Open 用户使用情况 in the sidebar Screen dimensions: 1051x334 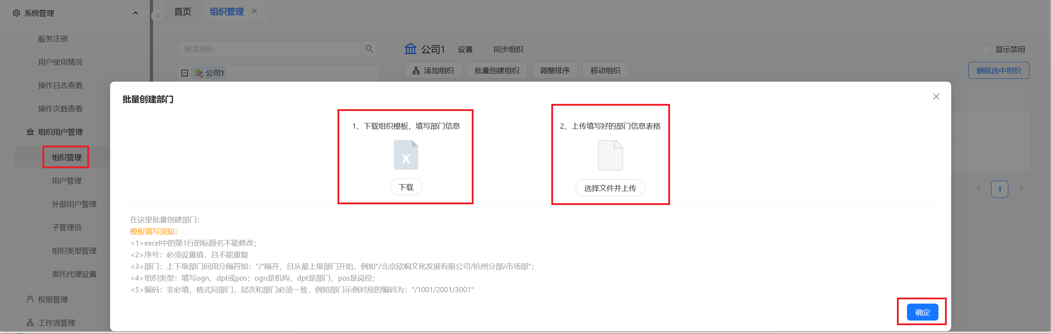pos(60,62)
